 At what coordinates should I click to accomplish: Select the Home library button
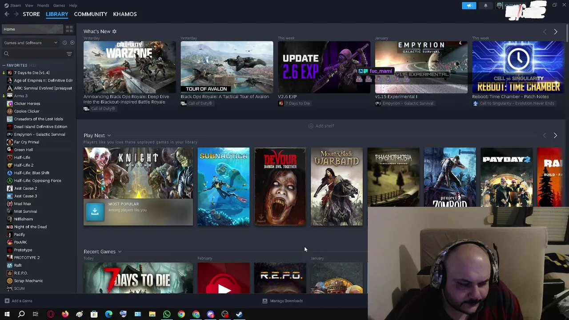[32, 29]
